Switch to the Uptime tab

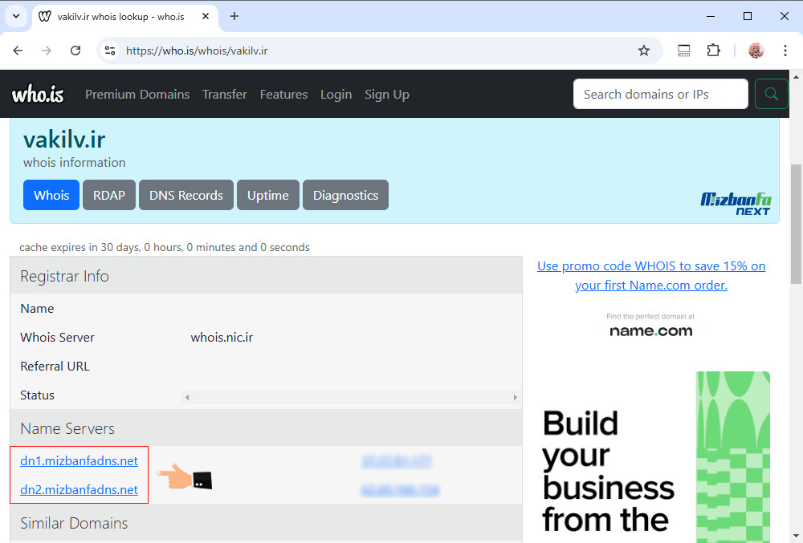click(268, 195)
